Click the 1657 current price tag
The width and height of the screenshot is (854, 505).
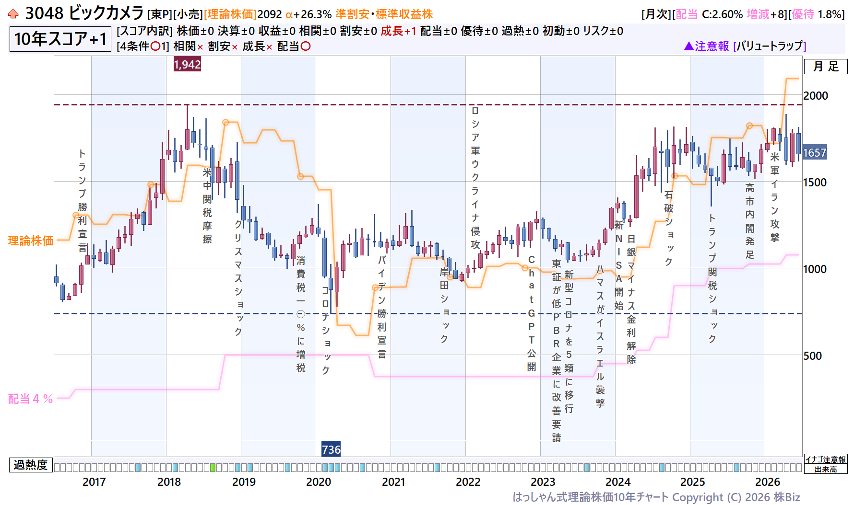(x=815, y=152)
